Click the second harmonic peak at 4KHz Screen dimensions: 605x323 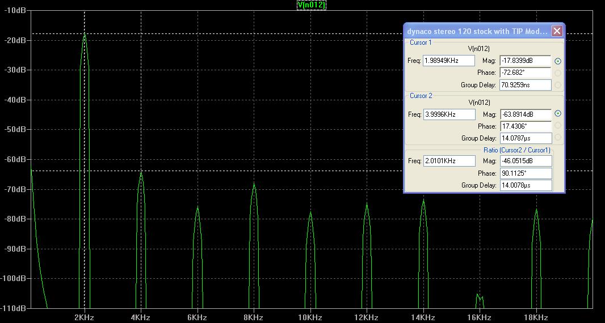(141, 172)
